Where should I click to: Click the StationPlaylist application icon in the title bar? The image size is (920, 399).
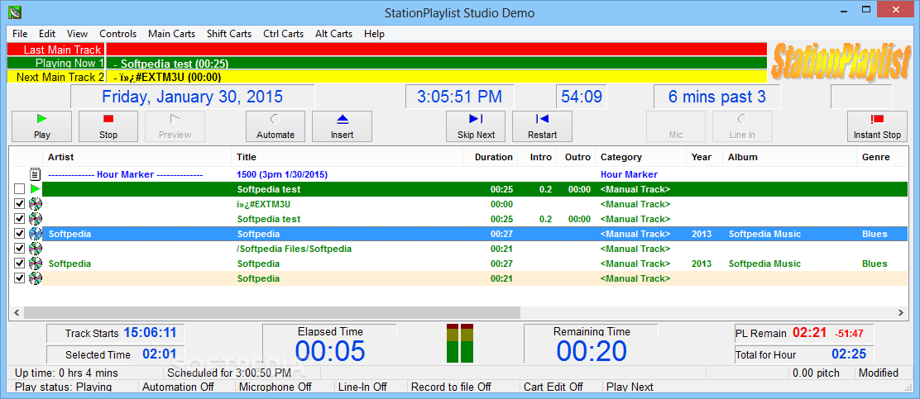[x=17, y=12]
